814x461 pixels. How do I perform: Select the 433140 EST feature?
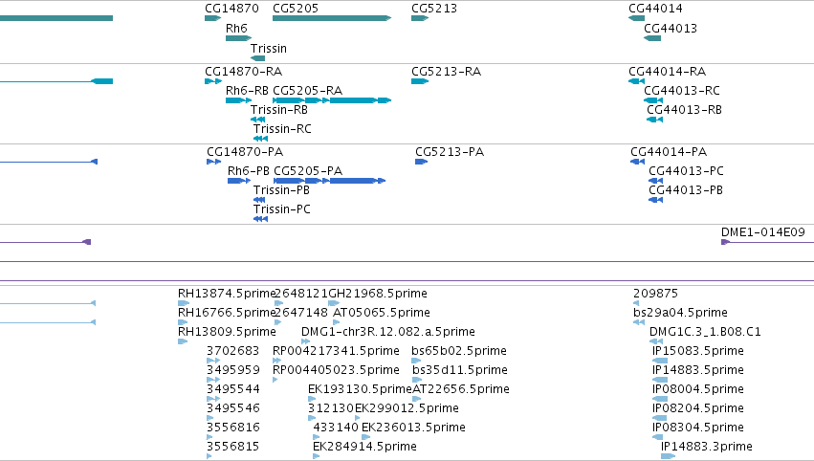[x=317, y=437]
